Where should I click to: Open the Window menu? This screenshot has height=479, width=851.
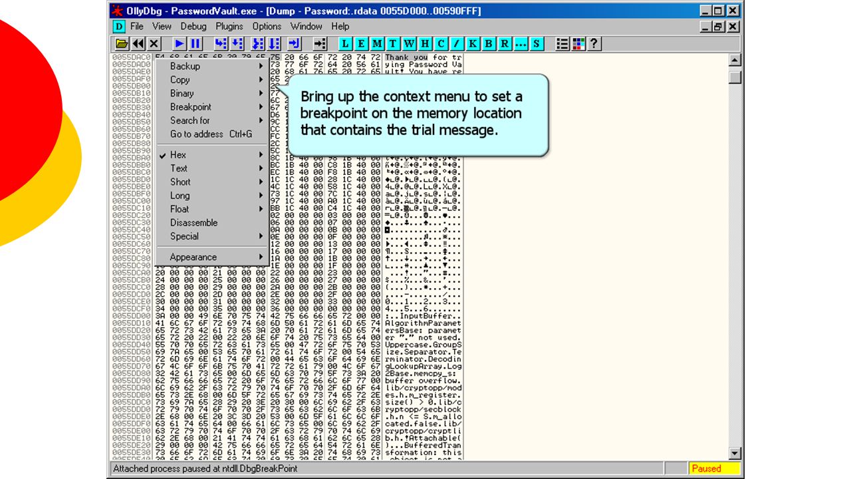306,27
